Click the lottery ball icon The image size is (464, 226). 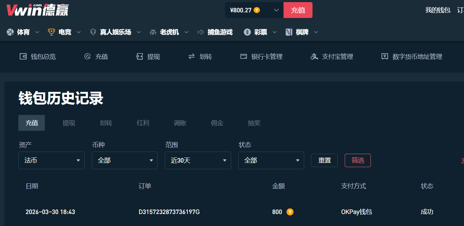pos(247,32)
